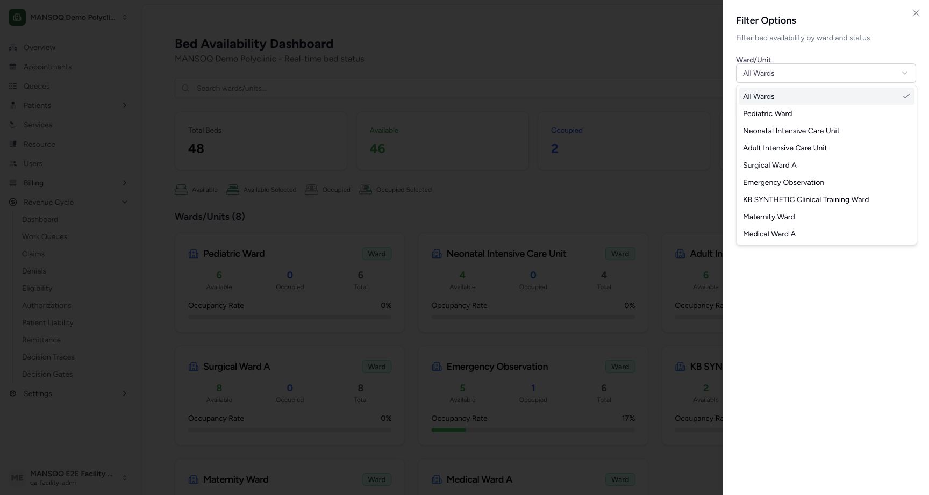Pick Emergency Observation in dropdown list

click(x=826, y=182)
